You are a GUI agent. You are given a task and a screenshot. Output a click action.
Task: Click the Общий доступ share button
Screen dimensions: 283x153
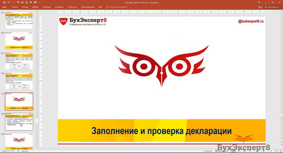[x=272, y=7]
